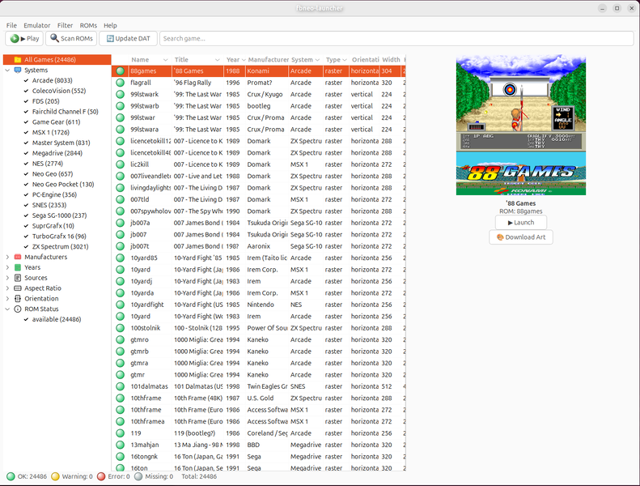The width and height of the screenshot is (640, 486).
Task: Click the Systems monitor icon
Action: (18, 70)
